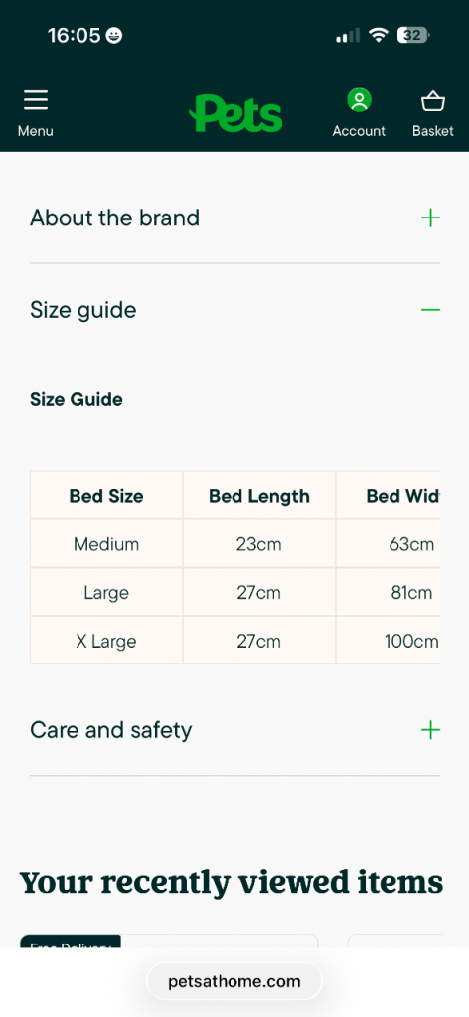
Task: Select the About the brand heading
Action: coord(115,218)
